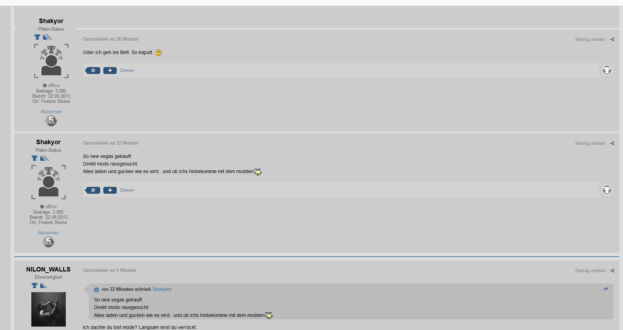This screenshot has height=330, width=623.
Task: Click the plus multi-quote button in first post
Action: click(110, 71)
